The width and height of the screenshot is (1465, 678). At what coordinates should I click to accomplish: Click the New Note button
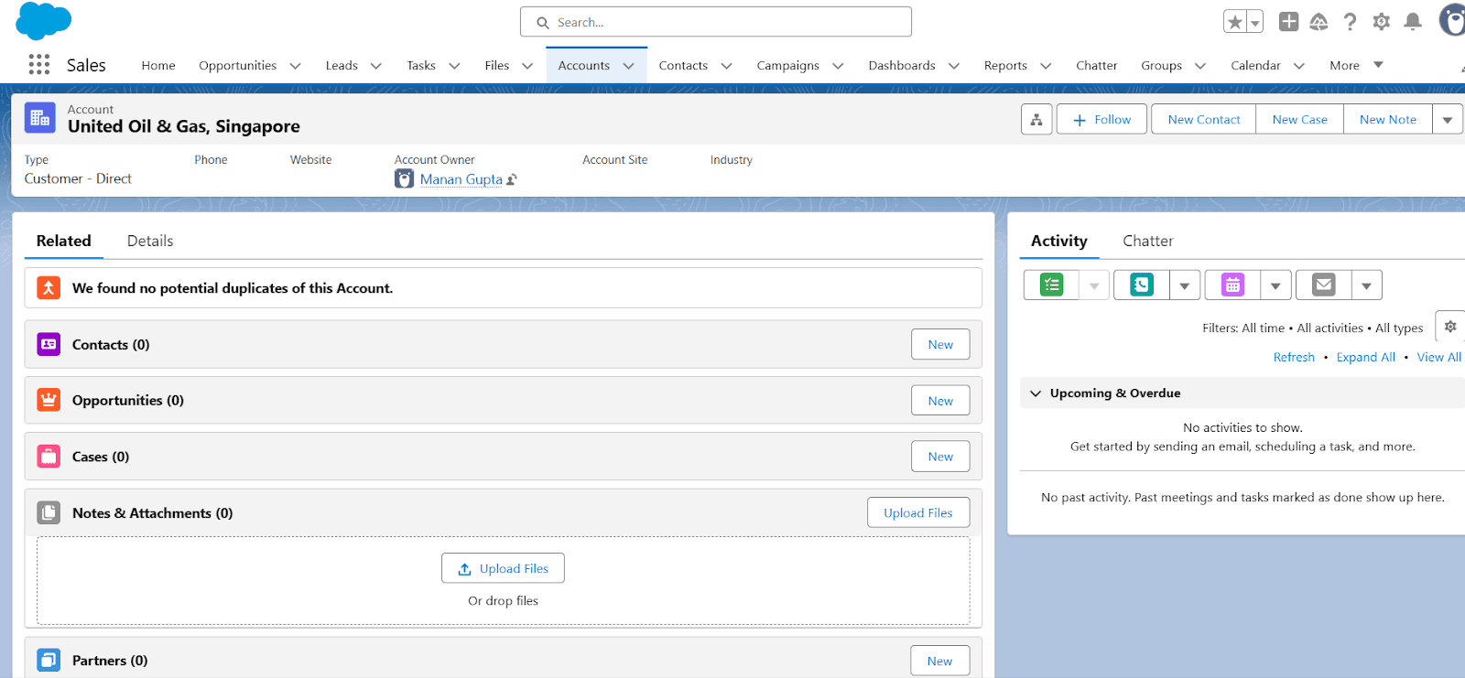[1388, 119]
